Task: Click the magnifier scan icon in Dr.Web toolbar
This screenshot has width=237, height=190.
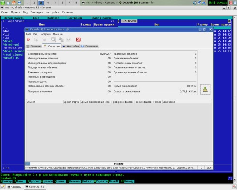Action: (54, 39)
